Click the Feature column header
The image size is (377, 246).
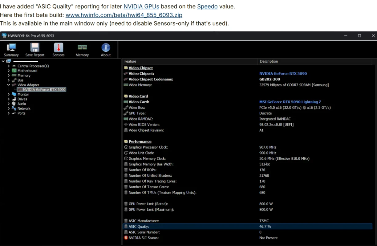190,61
